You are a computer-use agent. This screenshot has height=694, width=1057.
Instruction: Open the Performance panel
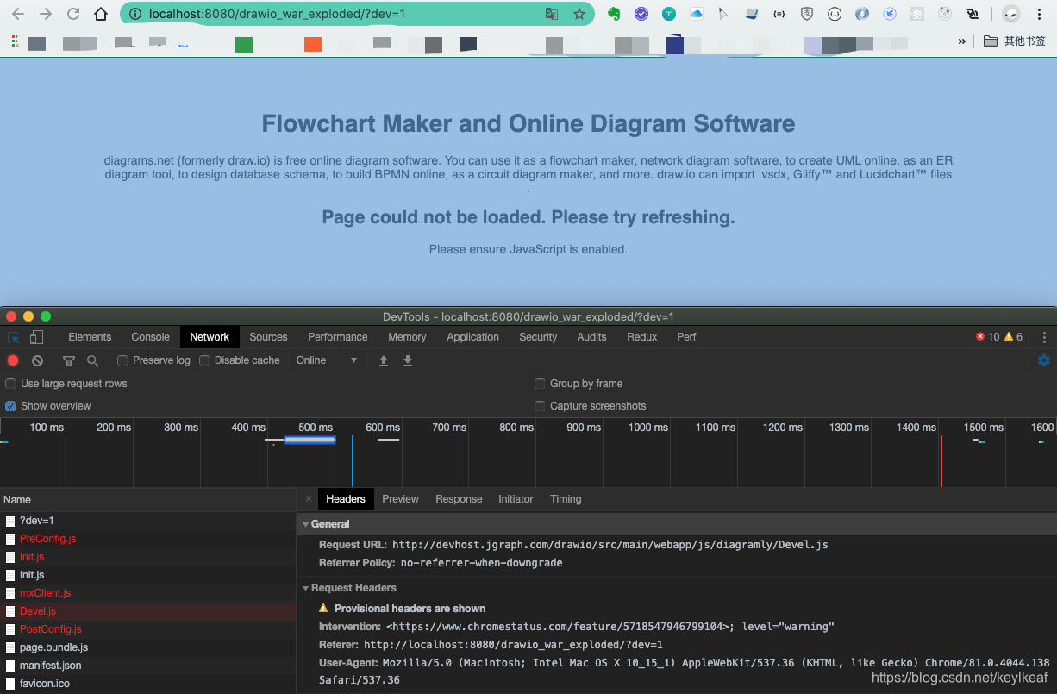pos(338,337)
